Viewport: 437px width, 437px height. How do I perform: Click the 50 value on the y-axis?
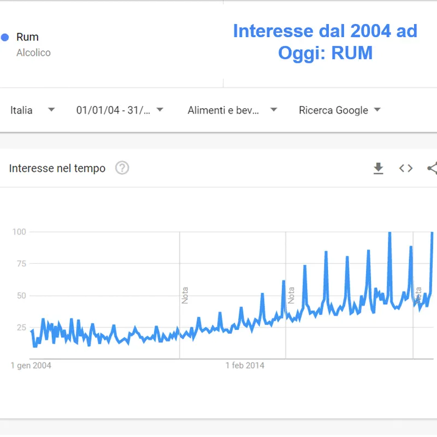21,296
